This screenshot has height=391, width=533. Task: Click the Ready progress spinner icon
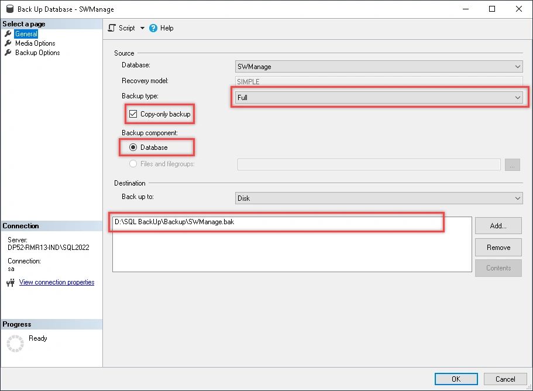coord(14,344)
